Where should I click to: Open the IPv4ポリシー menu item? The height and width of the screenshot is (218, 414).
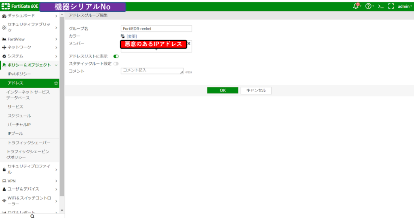[30, 74]
